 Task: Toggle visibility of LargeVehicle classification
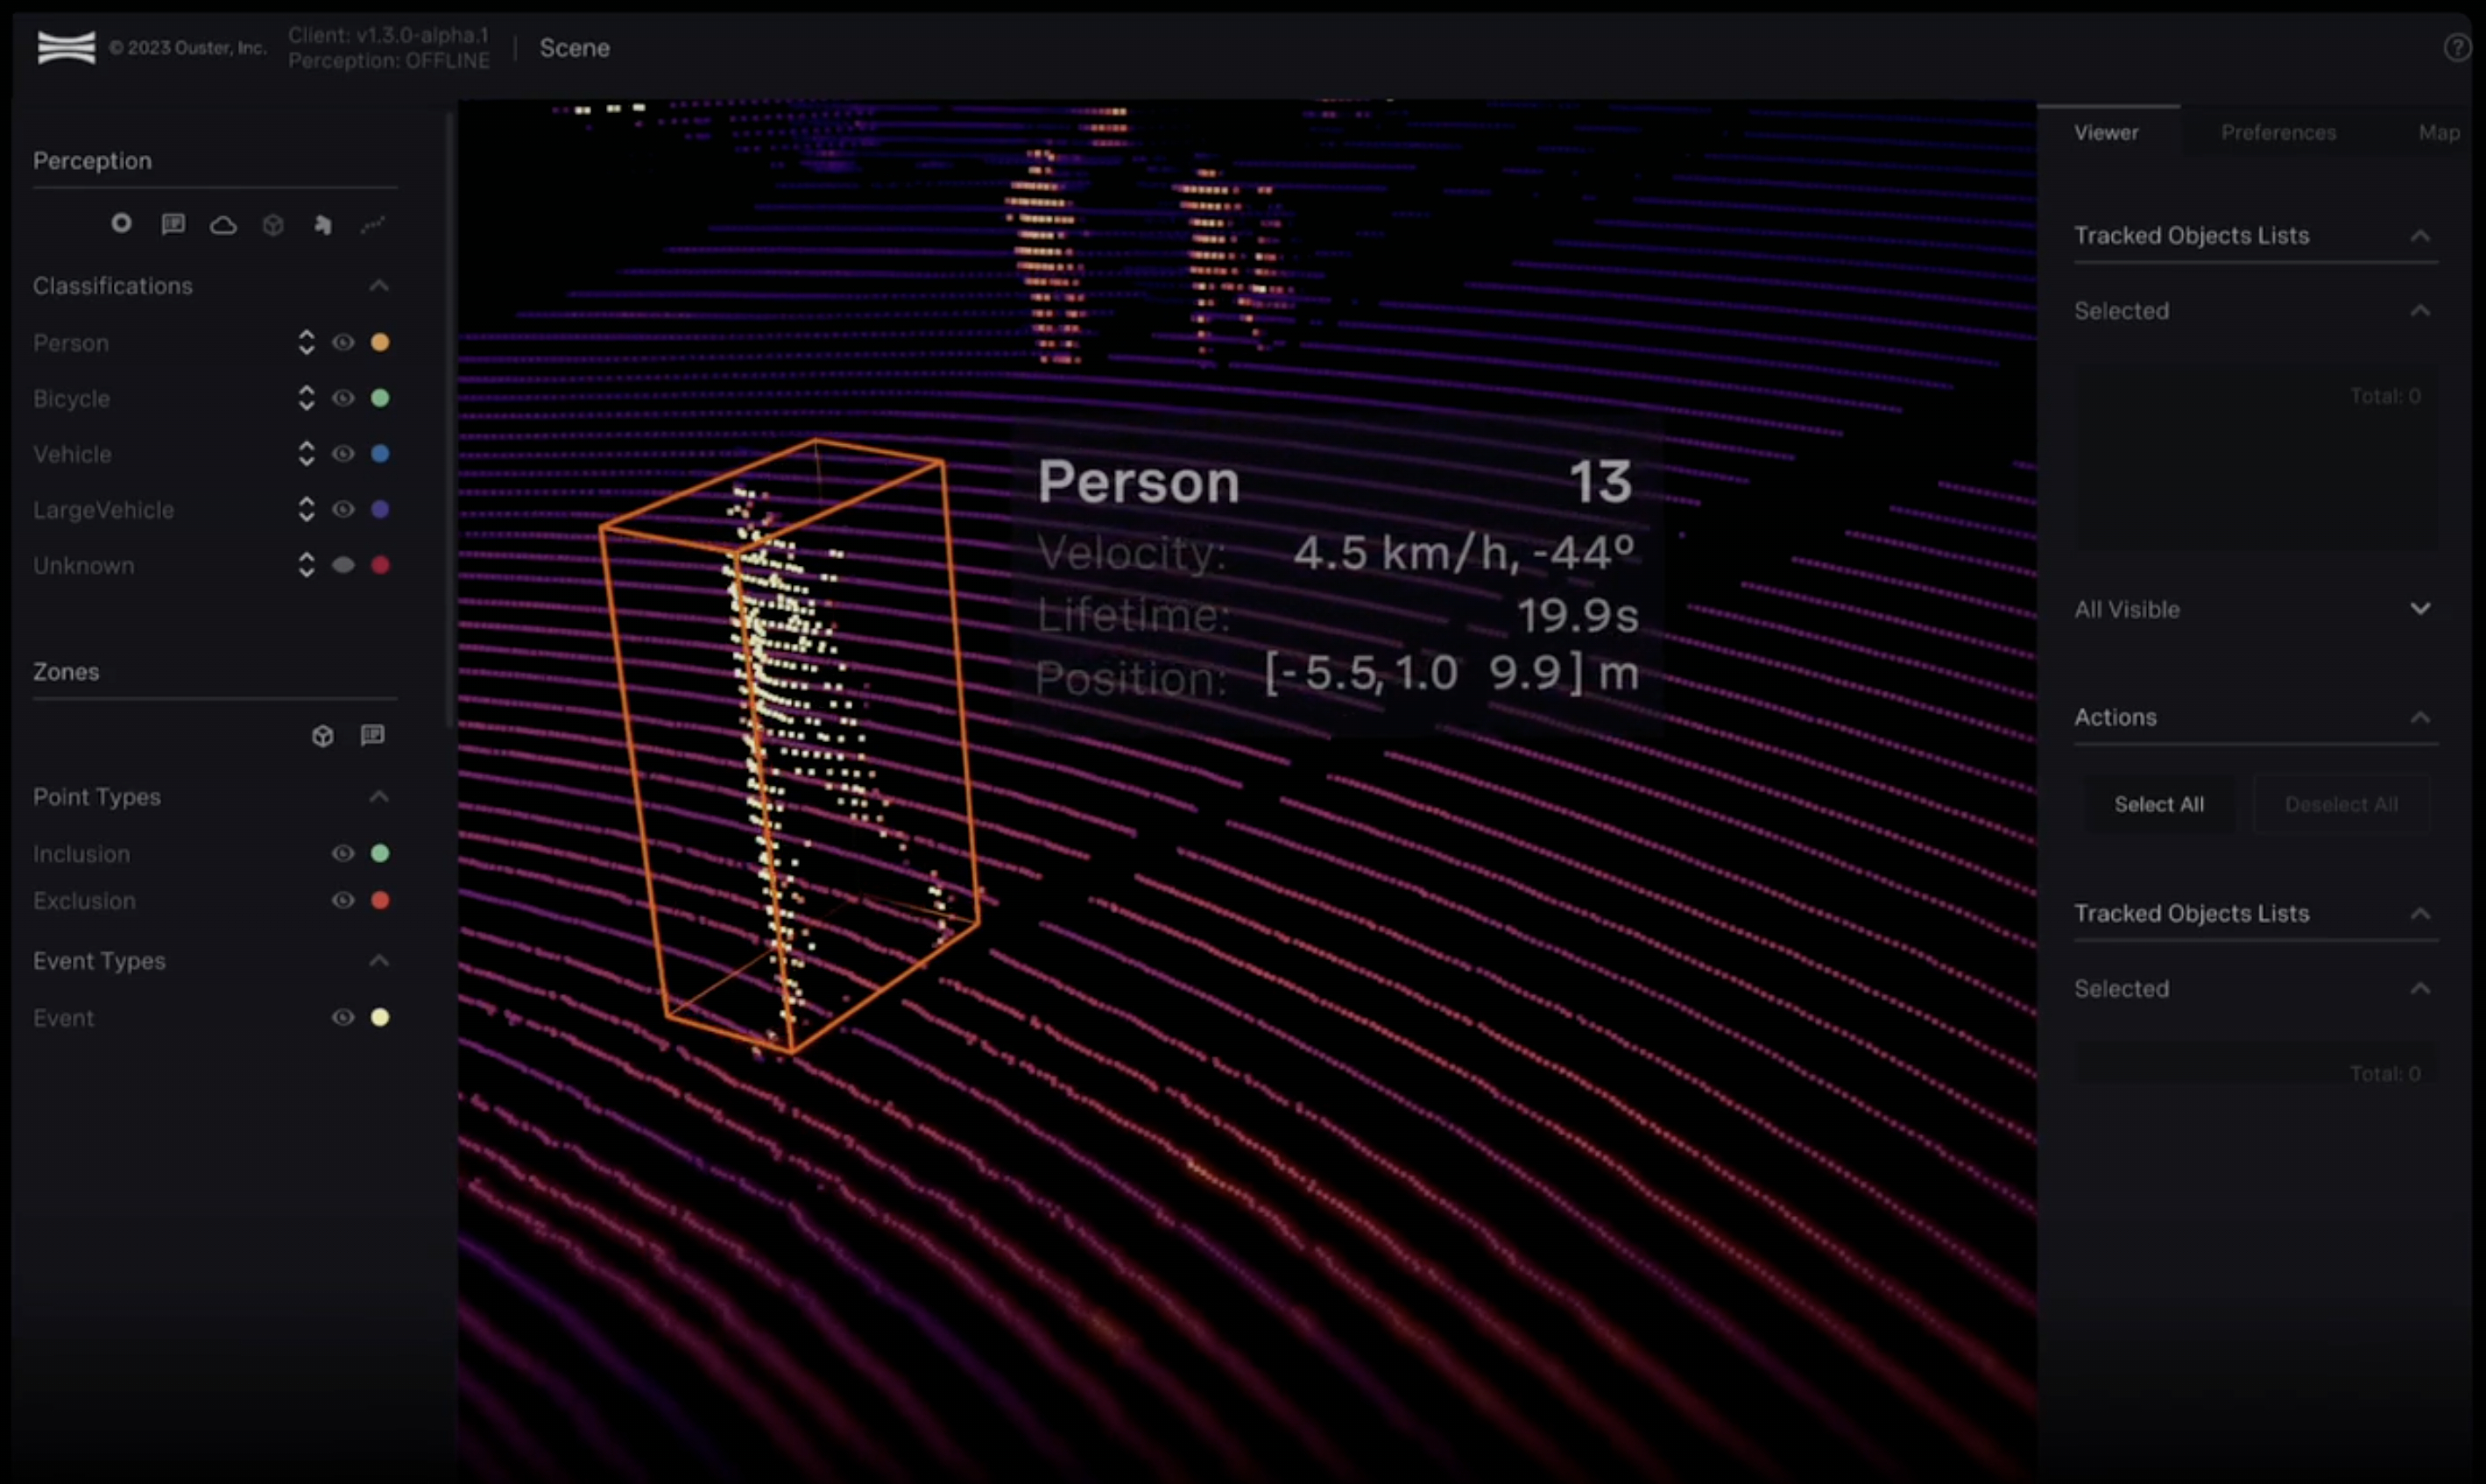(343, 510)
